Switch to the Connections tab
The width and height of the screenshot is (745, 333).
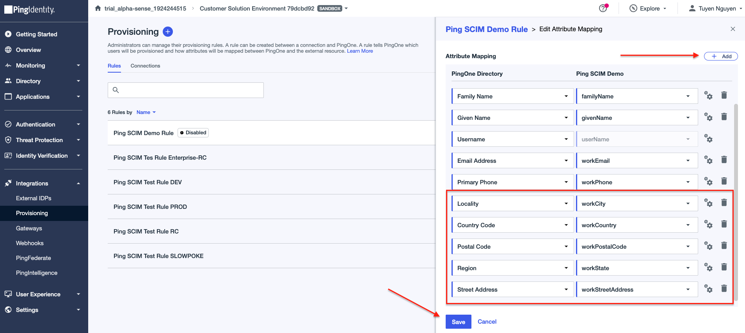pyautogui.click(x=145, y=66)
